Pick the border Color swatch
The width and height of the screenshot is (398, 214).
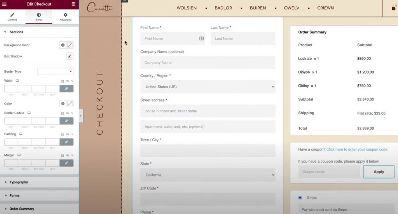pos(70,104)
